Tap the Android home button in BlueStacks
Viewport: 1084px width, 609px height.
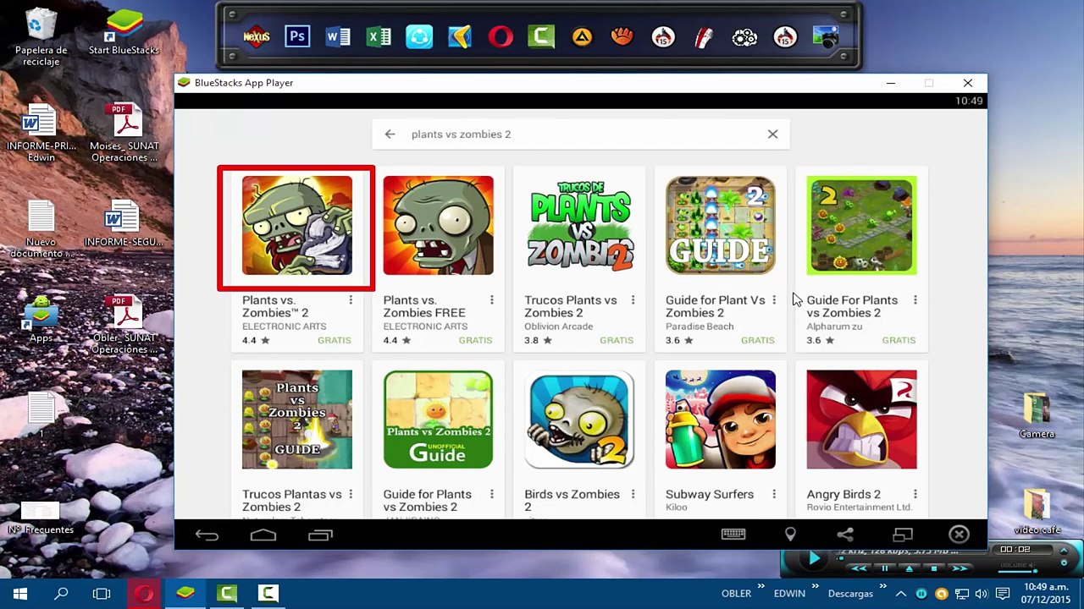[x=263, y=535]
